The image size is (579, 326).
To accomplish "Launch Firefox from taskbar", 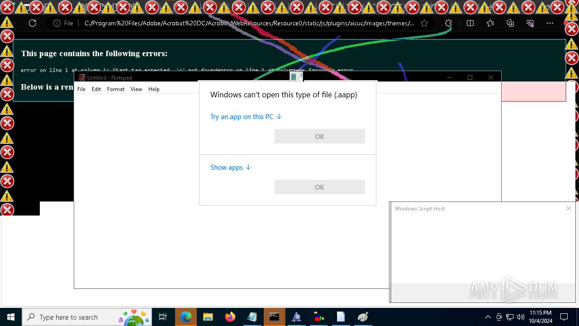I will pos(230,317).
